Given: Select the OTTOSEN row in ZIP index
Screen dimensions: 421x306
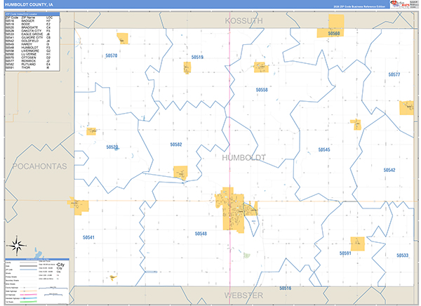Looking at the screenshot, I should pos(29,58).
